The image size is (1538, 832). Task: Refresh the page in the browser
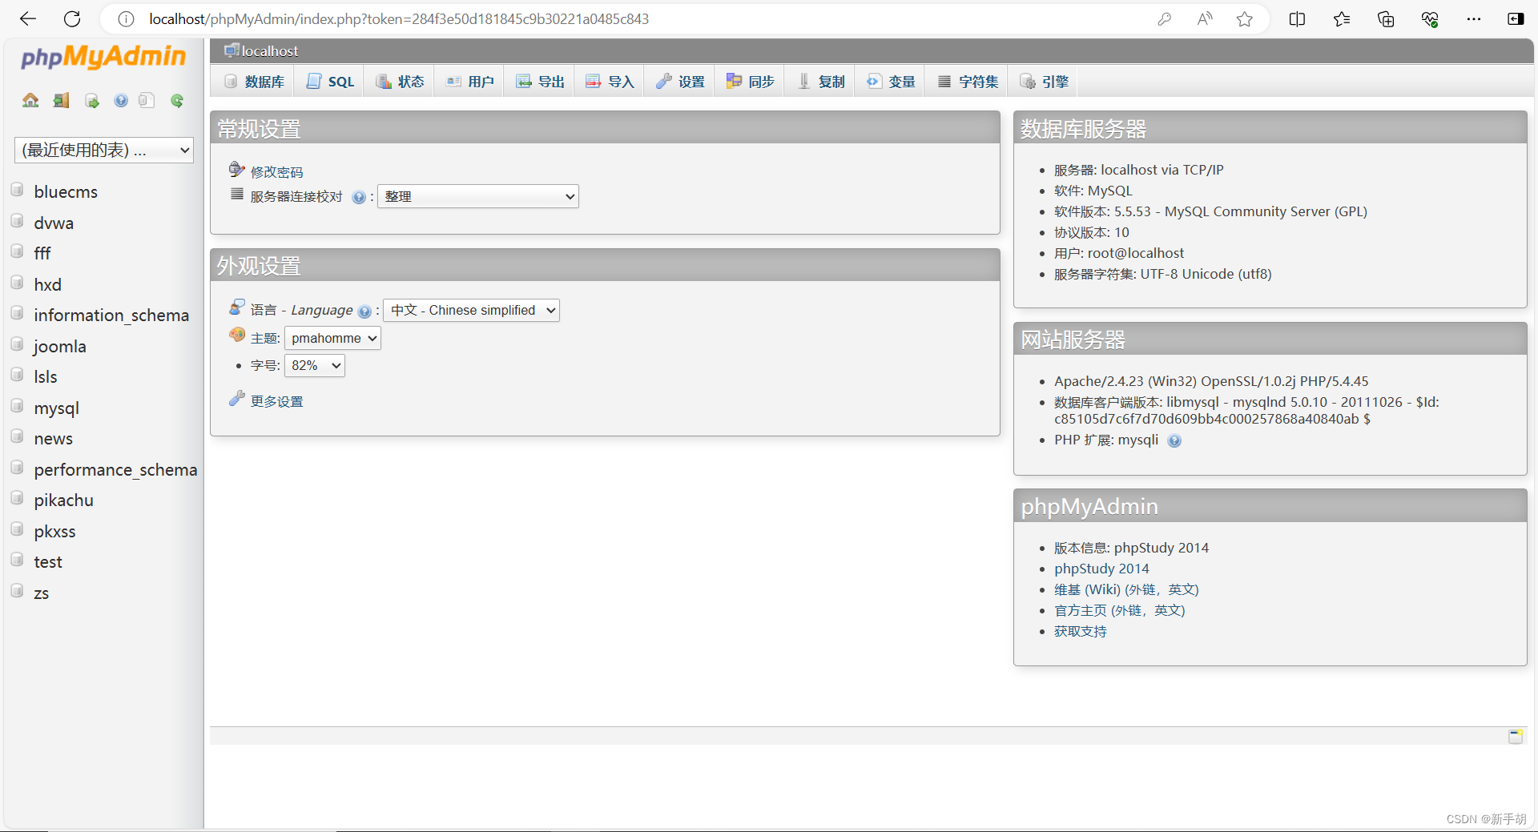click(x=72, y=18)
